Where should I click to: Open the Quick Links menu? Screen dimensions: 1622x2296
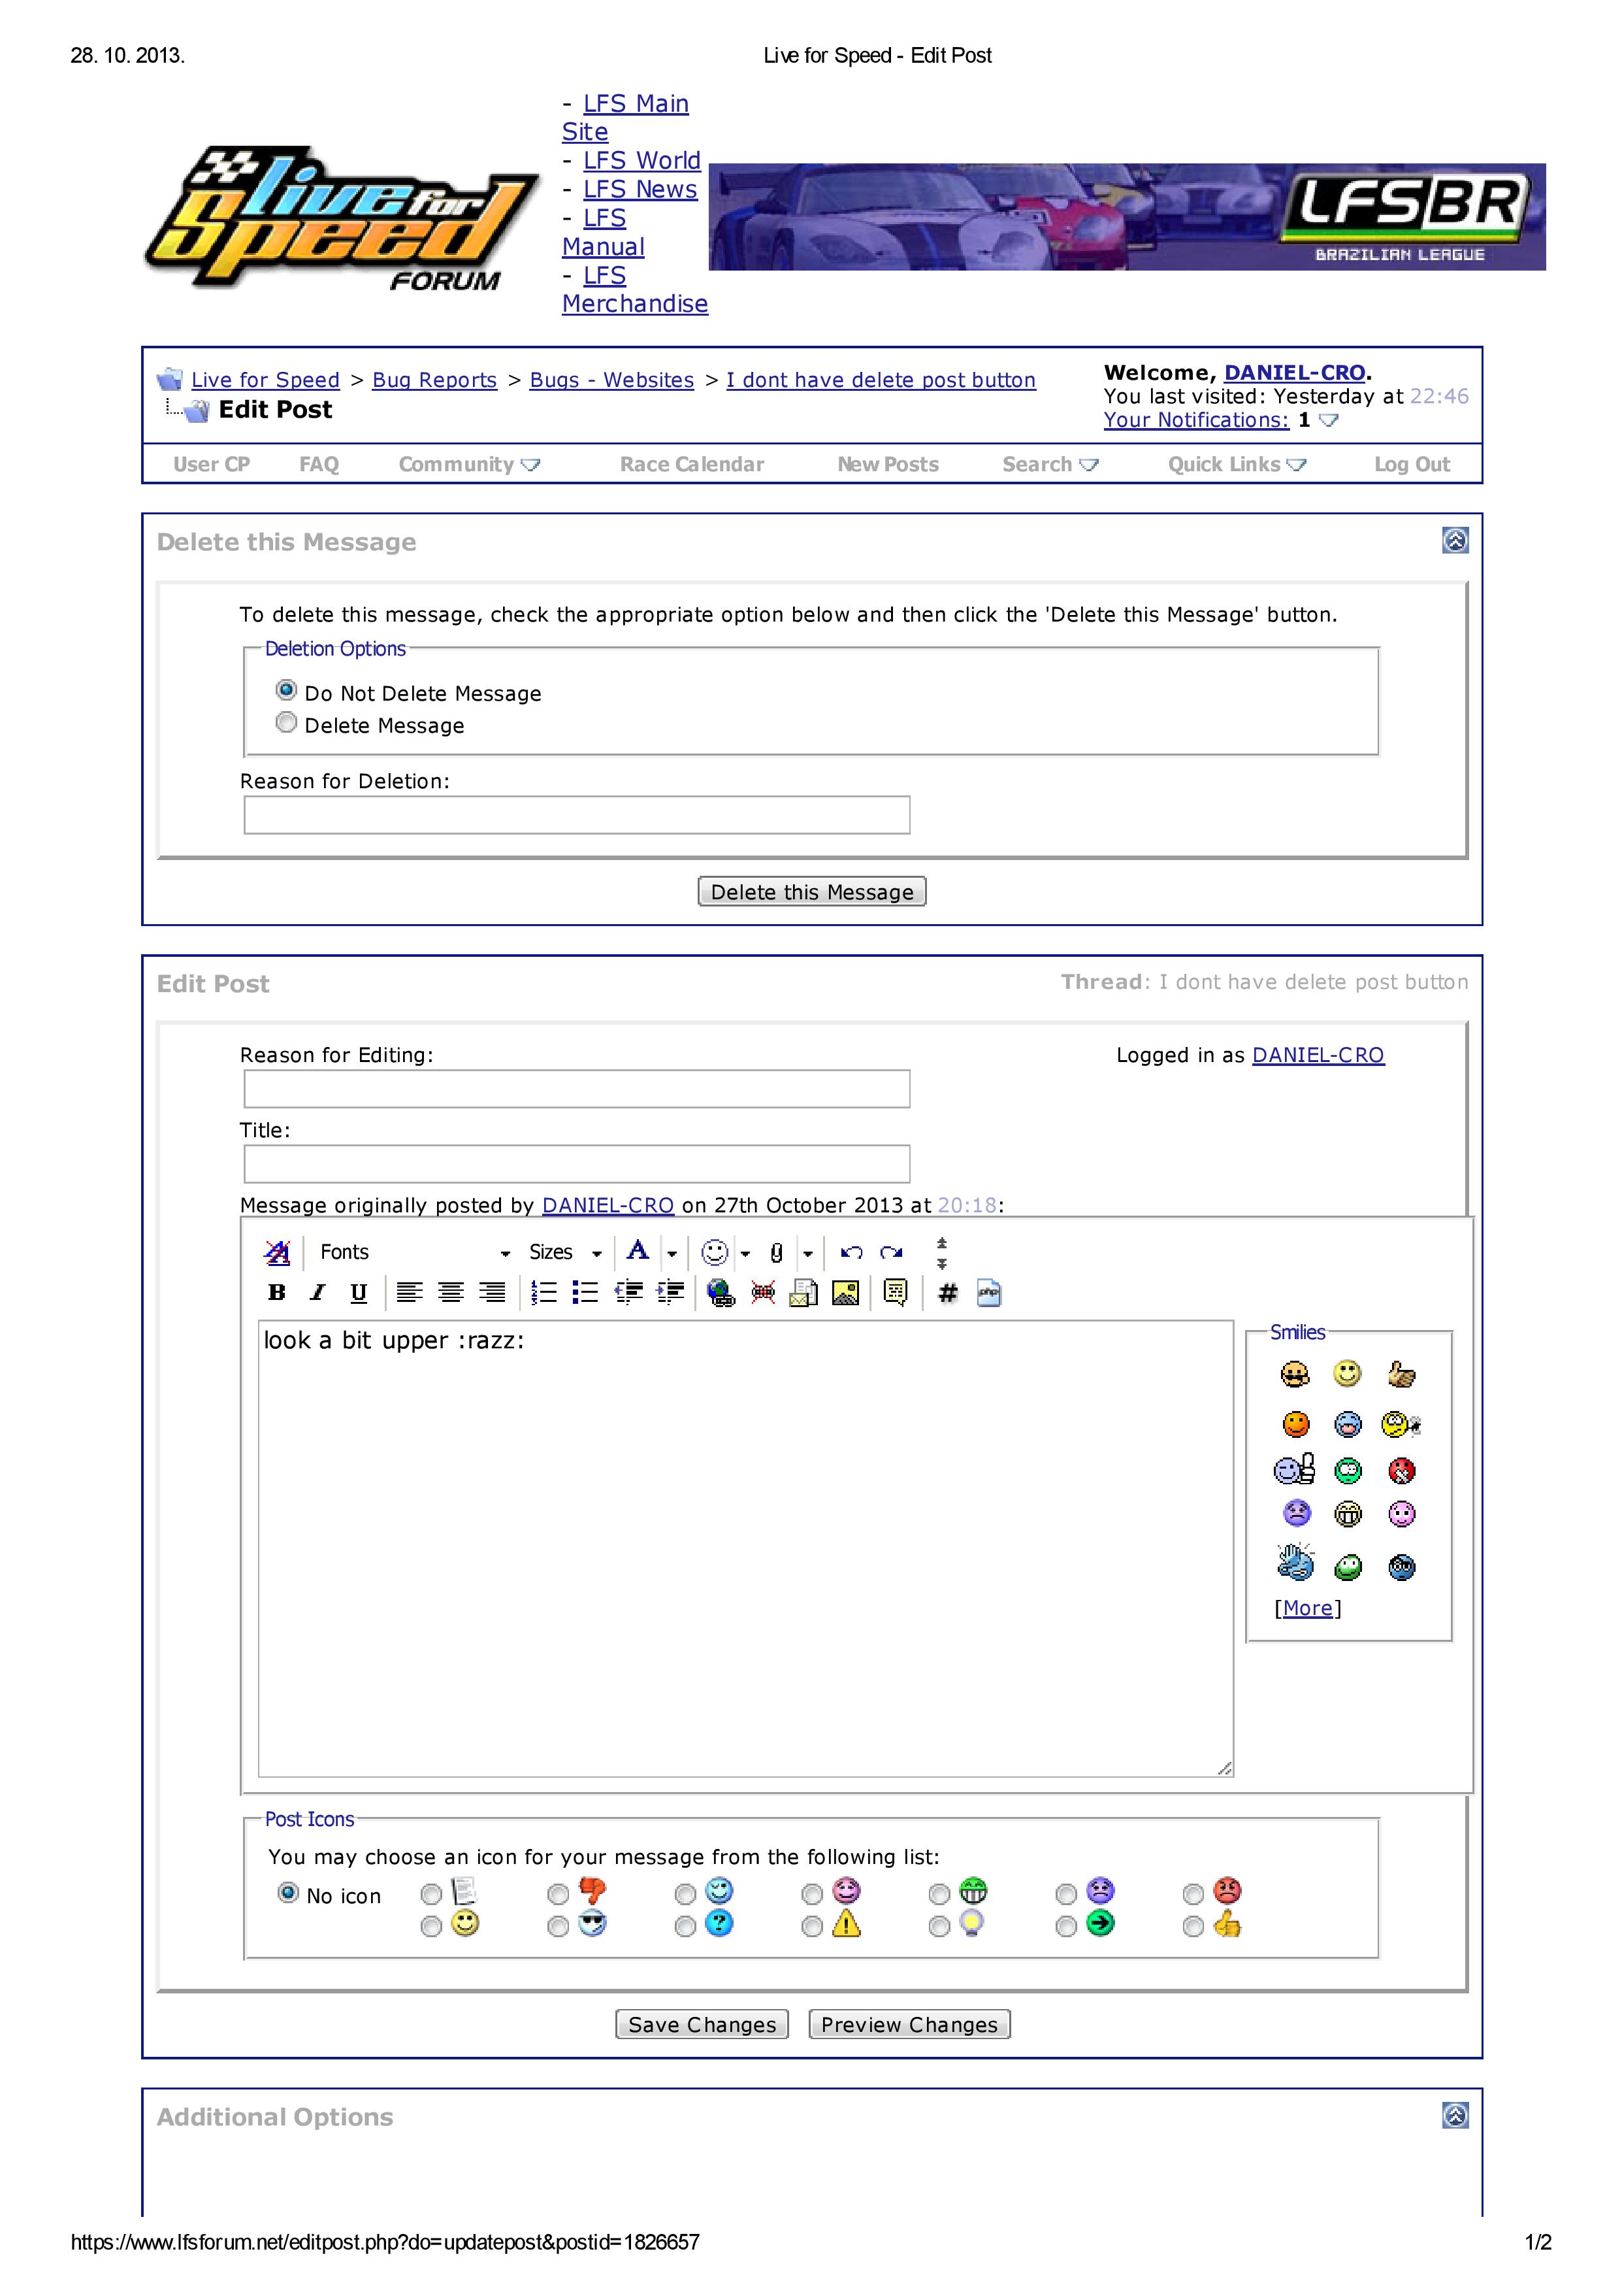(x=1236, y=464)
